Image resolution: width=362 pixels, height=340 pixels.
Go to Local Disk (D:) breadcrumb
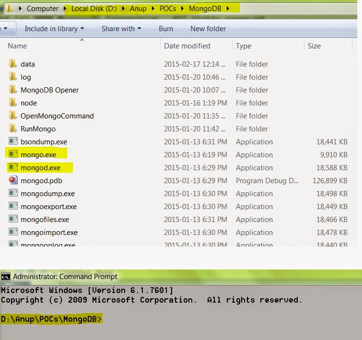click(x=94, y=9)
